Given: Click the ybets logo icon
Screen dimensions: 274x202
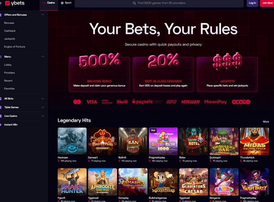Looking at the screenshot, I should click(7, 3).
